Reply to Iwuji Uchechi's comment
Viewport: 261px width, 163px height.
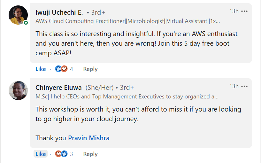point(90,69)
